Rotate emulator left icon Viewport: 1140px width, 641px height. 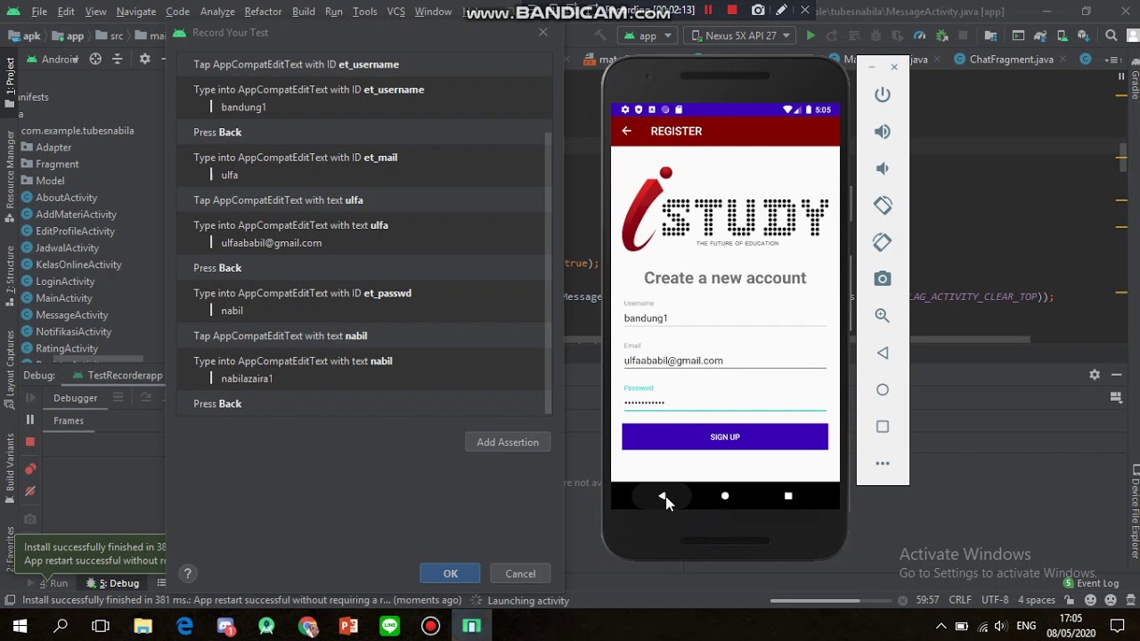(883, 205)
